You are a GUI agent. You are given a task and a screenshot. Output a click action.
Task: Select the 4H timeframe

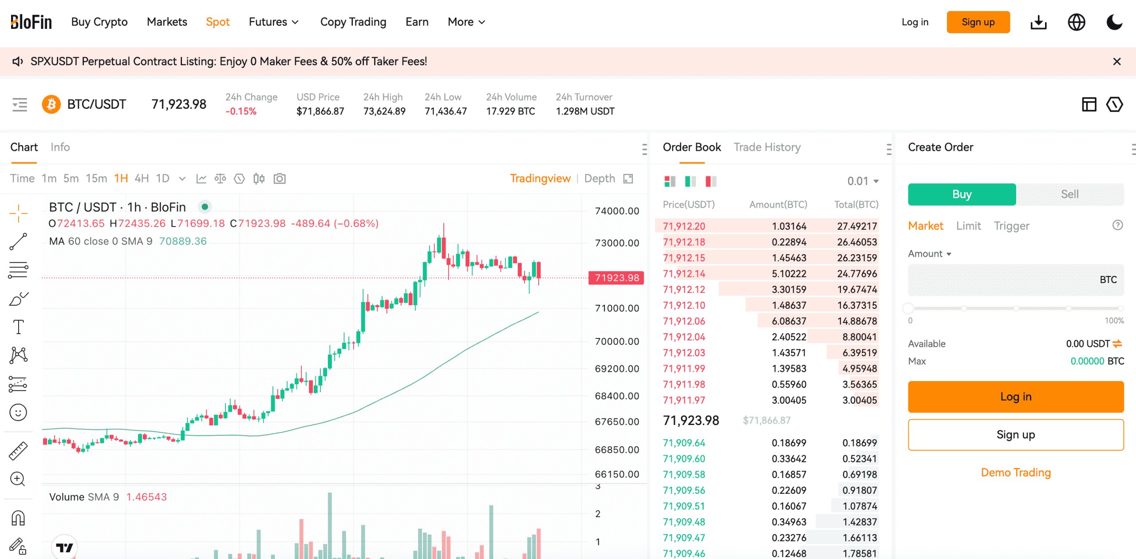(142, 179)
